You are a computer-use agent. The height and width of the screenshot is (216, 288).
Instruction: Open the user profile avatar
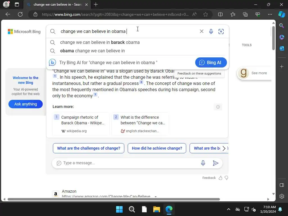click(6, 4)
